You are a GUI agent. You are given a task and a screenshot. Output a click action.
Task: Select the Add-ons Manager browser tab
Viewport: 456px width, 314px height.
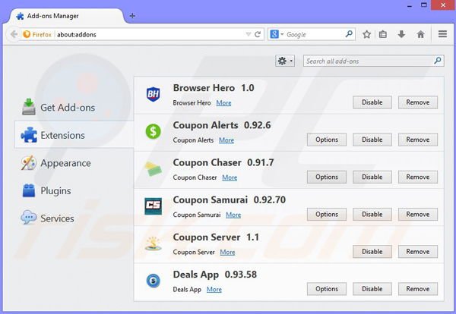click(x=66, y=16)
